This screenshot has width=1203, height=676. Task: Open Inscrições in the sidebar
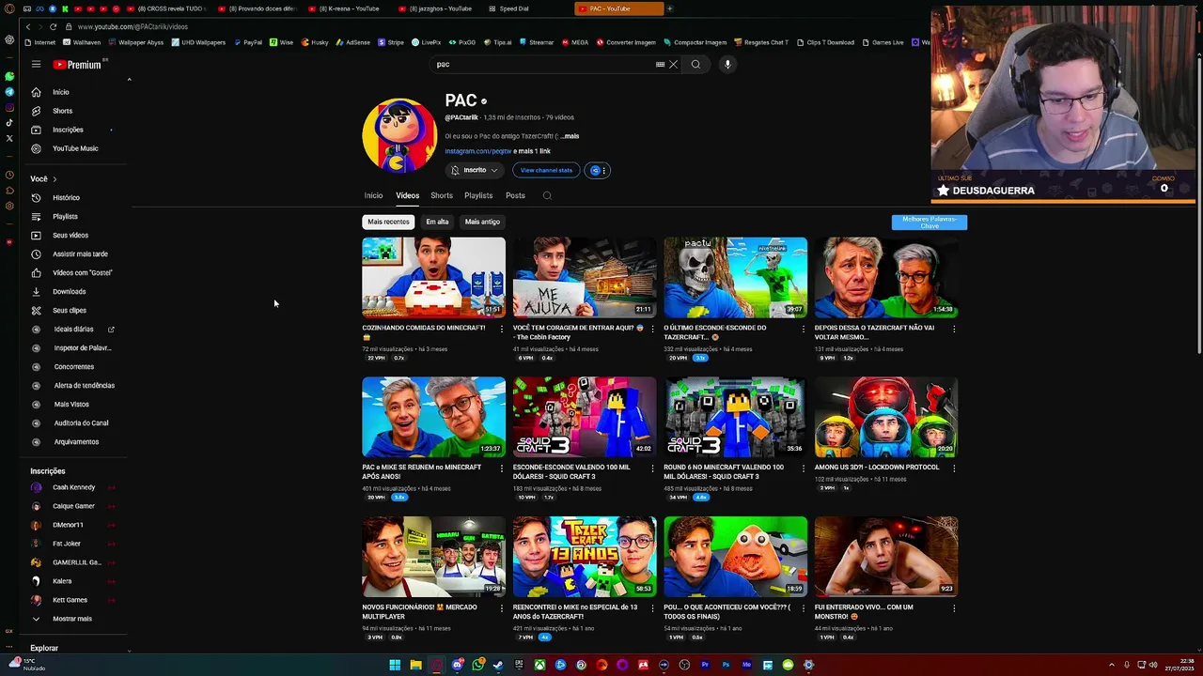[68, 130]
